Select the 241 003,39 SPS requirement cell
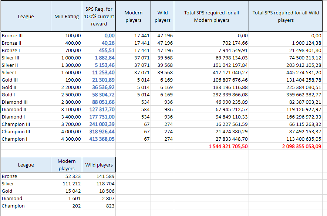327x216 pixels. click(x=99, y=124)
